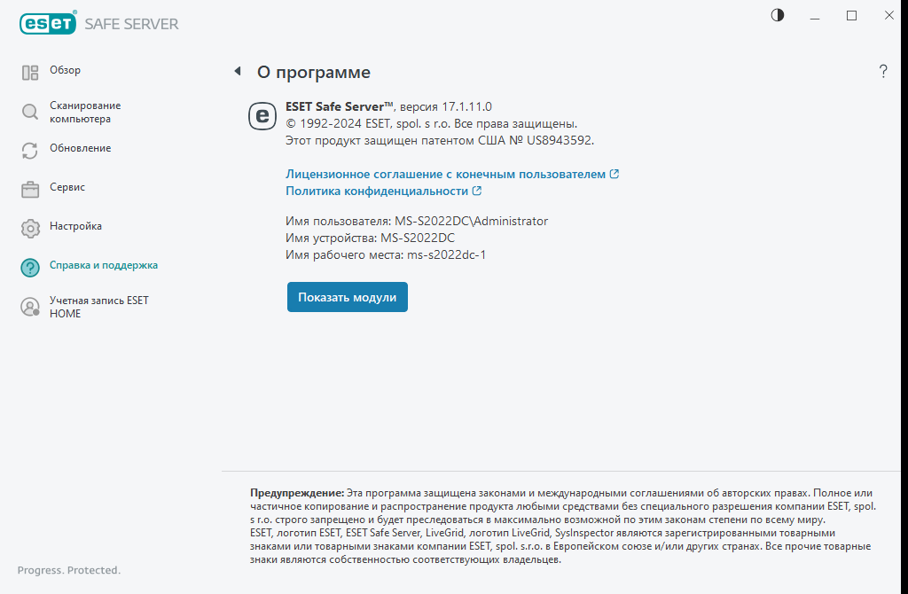Toggle the dark mode contrast icon
The height and width of the screenshot is (594, 908).
tap(778, 15)
